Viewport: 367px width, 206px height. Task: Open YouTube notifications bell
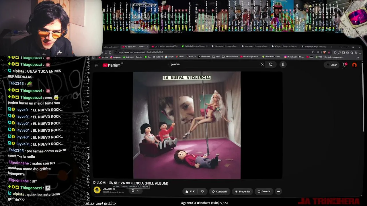click(x=345, y=65)
